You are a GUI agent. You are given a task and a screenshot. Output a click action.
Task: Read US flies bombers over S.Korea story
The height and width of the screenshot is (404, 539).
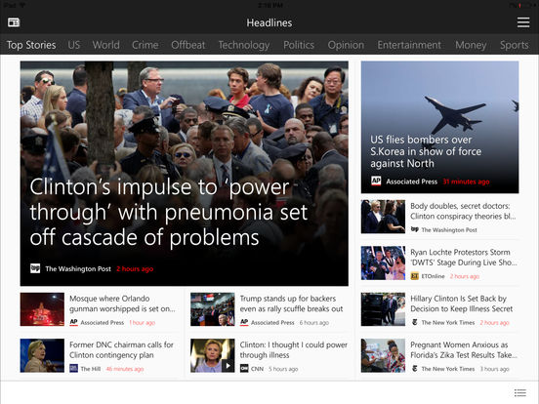pyautogui.click(x=426, y=151)
